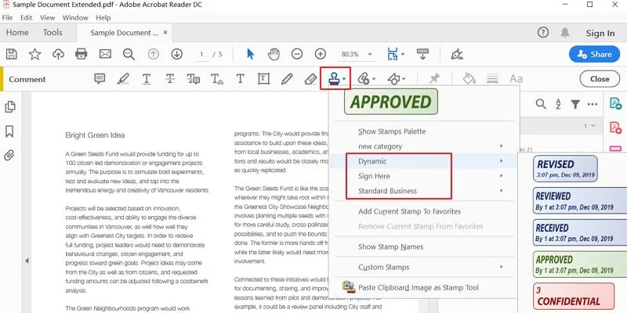The image size is (627, 313).
Task: Click Sign In link
Action: (x=600, y=33)
